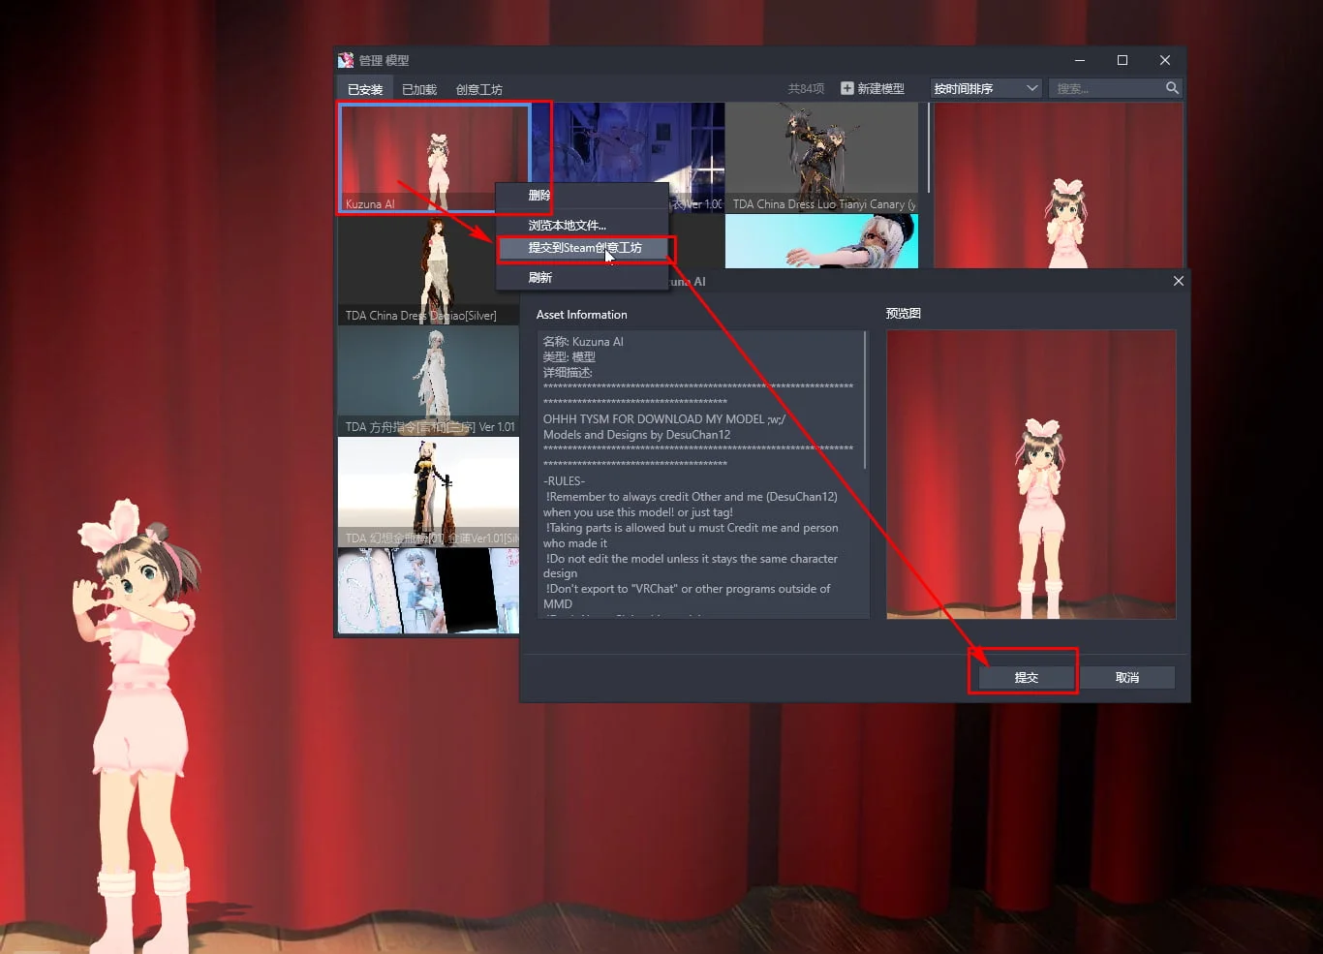Click the app icon in title bar
This screenshot has width=1323, height=954.
[346, 60]
